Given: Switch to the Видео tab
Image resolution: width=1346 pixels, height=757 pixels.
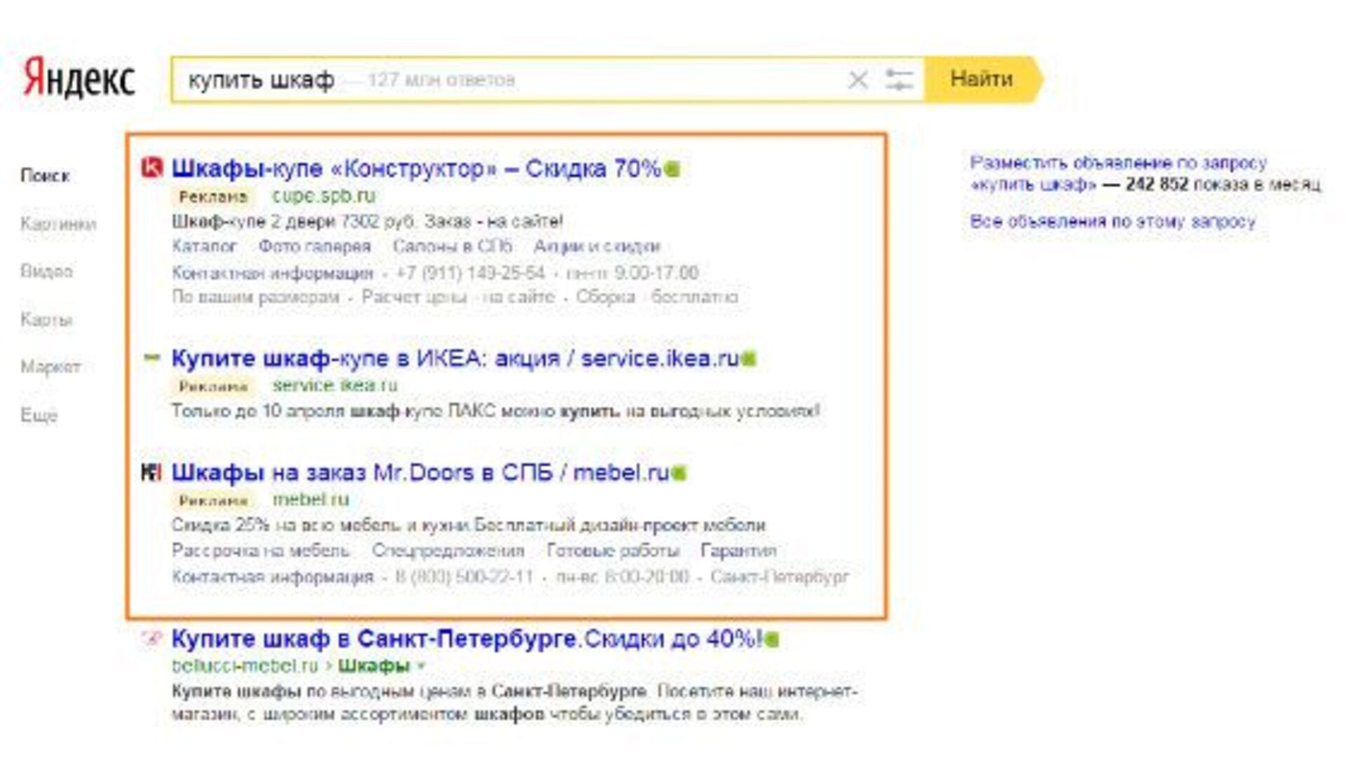Looking at the screenshot, I should point(46,271).
